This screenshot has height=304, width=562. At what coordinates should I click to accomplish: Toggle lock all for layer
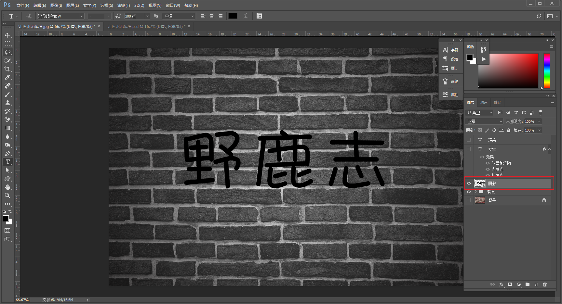509,130
